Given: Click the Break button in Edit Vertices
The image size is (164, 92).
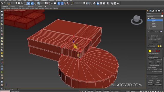Looking at the screenshot, I should coord(158,80).
